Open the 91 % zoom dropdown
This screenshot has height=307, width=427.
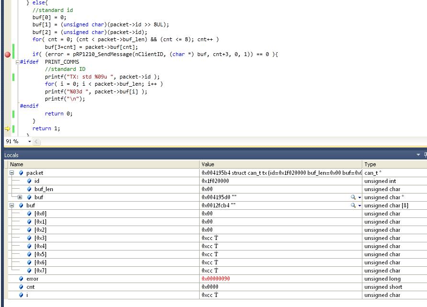(29, 142)
